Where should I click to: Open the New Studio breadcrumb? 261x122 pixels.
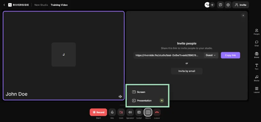pos(41,5)
